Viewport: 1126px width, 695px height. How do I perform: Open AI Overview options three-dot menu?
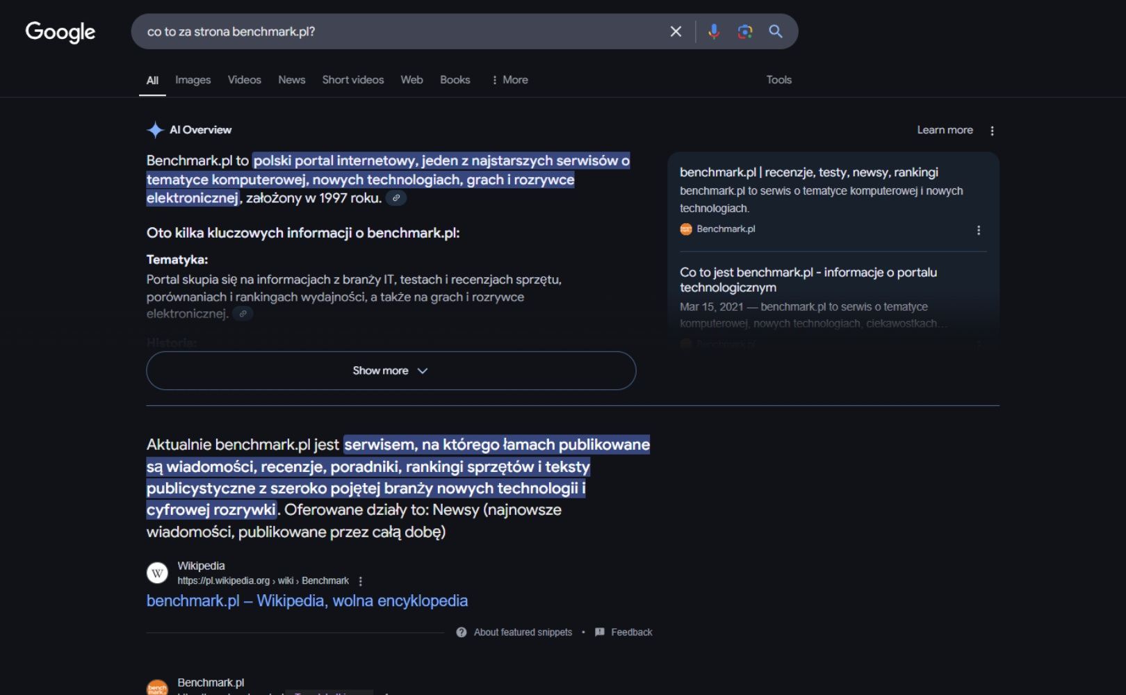click(x=992, y=131)
